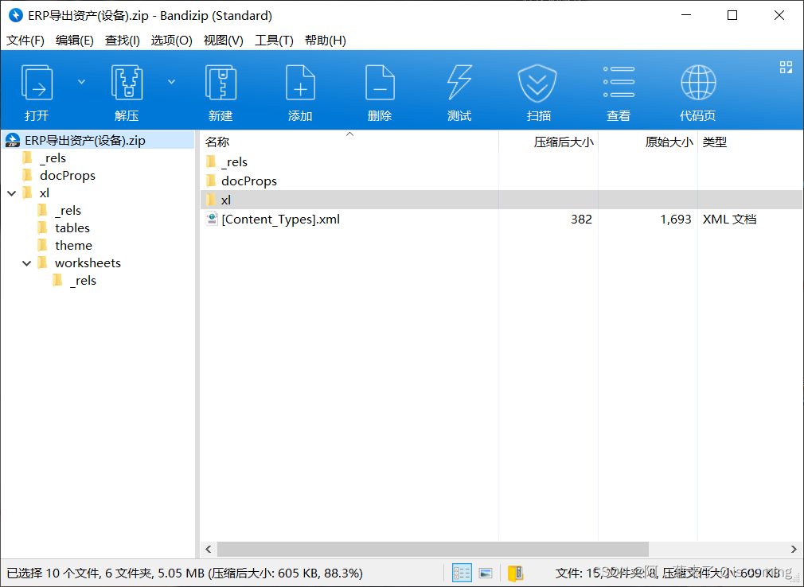Click the Bandizip app icon in title bar
804x587 pixels.
pos(15,15)
